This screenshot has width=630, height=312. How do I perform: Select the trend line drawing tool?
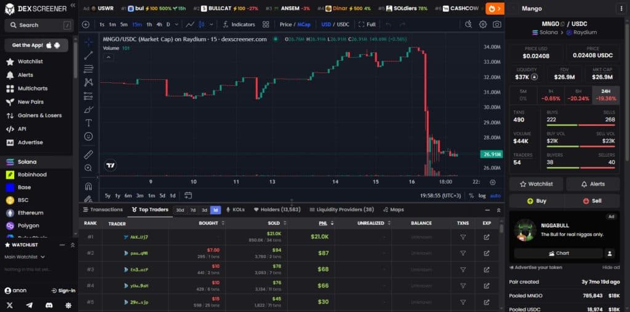(89, 55)
